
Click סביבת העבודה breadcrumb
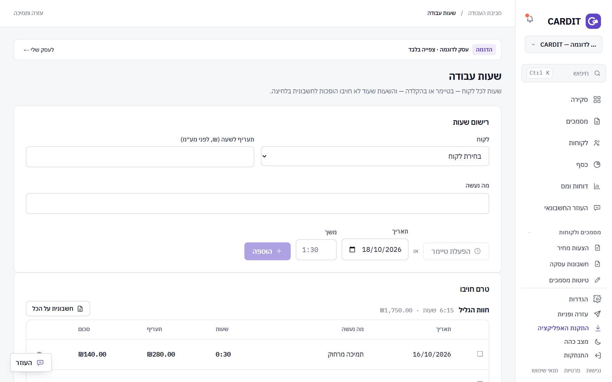pos(485,13)
